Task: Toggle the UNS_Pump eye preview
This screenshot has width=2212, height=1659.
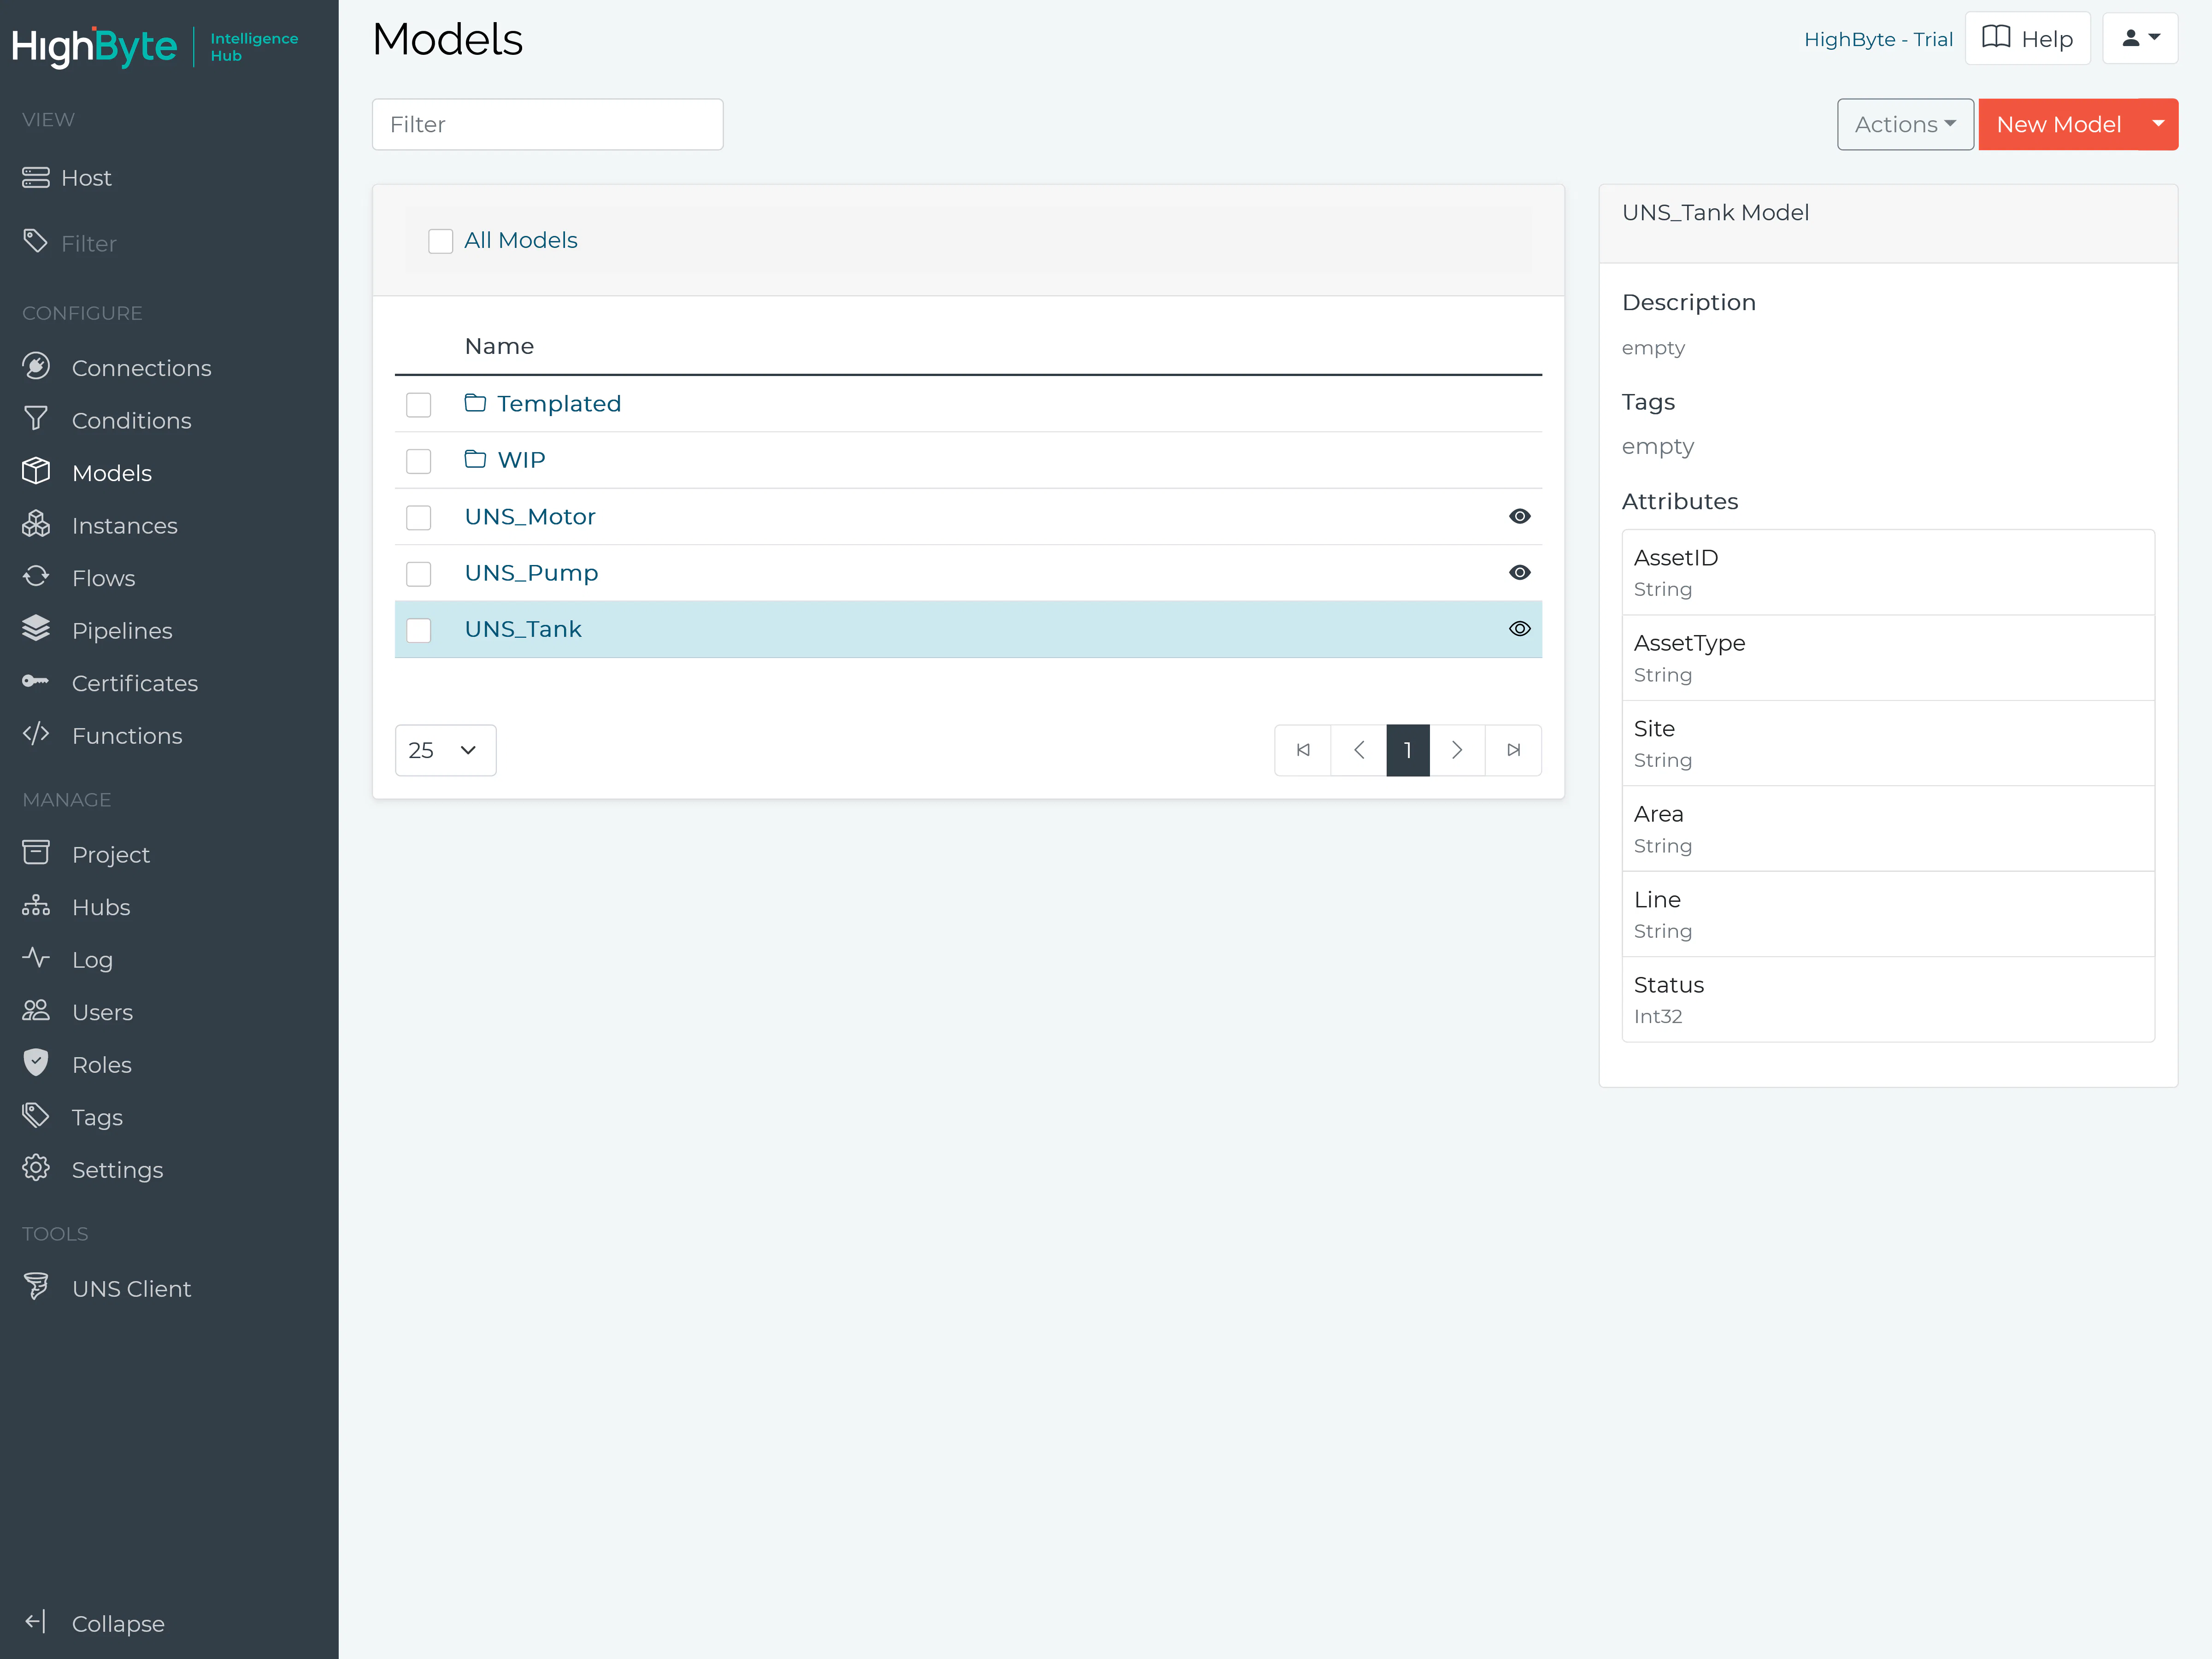Action: point(1519,573)
